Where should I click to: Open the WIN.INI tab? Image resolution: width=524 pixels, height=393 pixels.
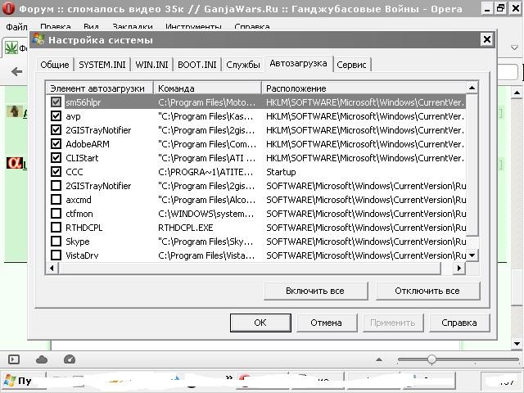151,65
